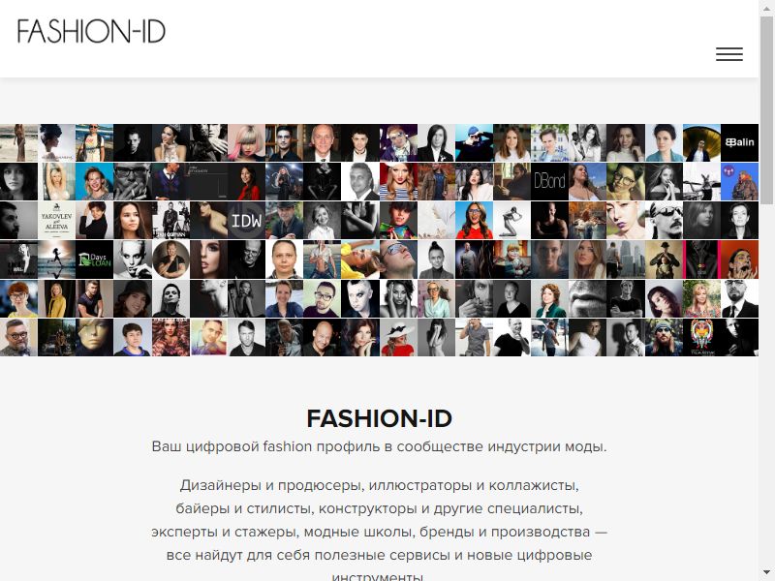This screenshot has height=581, width=775.
Task: Open the Yakovlev Aleeva brand tile
Action: [56, 221]
